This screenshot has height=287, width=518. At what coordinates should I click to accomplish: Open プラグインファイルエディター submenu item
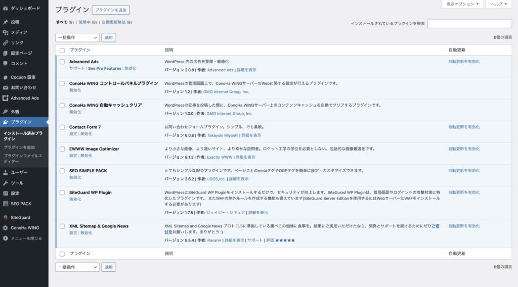point(23,158)
